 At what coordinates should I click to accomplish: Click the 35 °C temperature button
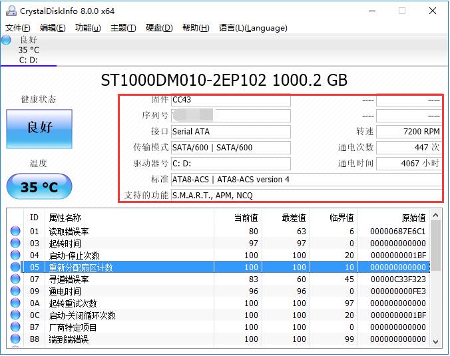39,187
